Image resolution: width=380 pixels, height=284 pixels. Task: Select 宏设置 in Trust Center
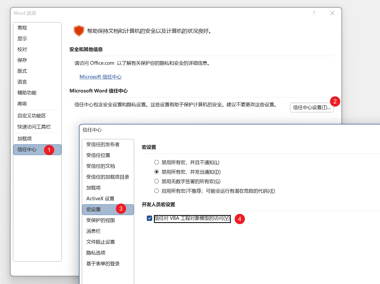click(x=108, y=209)
